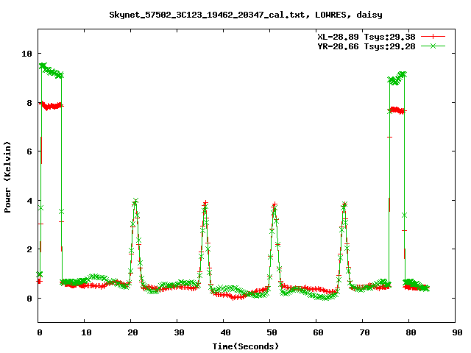
Task: Click the x-axis tick label 40
Action: point(225,332)
